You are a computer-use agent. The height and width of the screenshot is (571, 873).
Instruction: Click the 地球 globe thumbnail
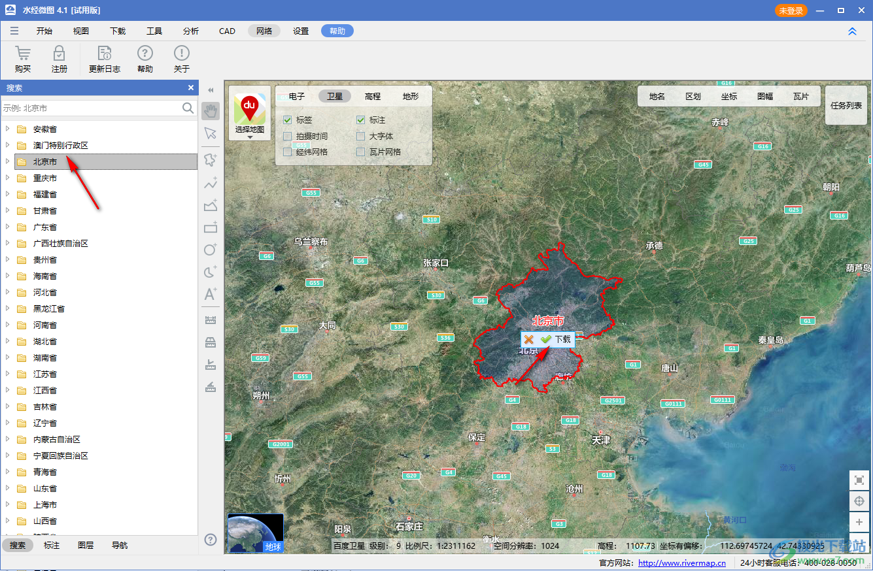pos(255,533)
